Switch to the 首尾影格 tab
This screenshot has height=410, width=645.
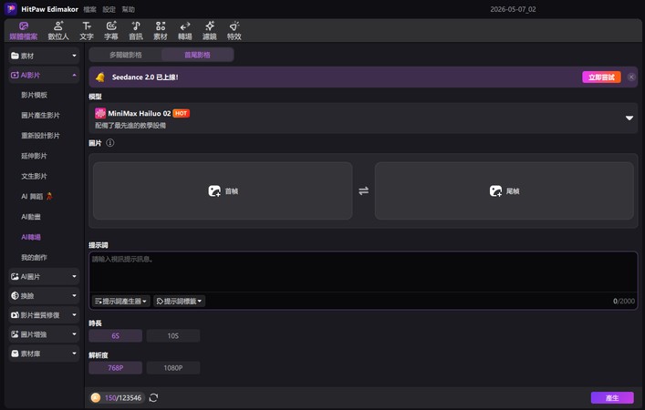197,55
